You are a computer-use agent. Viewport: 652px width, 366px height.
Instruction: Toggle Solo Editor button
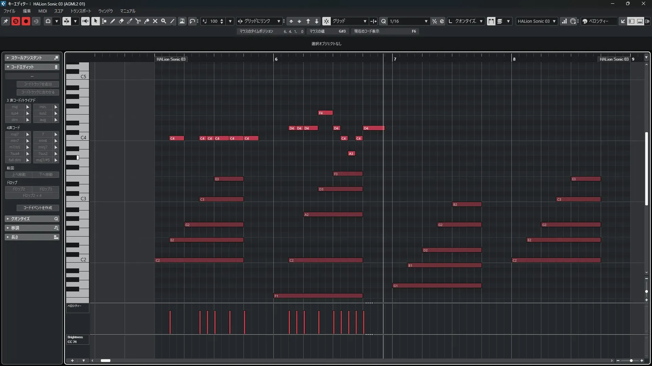tap(16, 21)
